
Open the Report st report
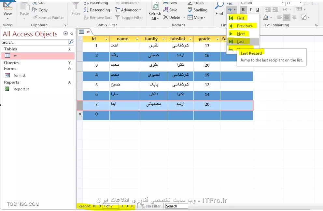click(x=21, y=89)
